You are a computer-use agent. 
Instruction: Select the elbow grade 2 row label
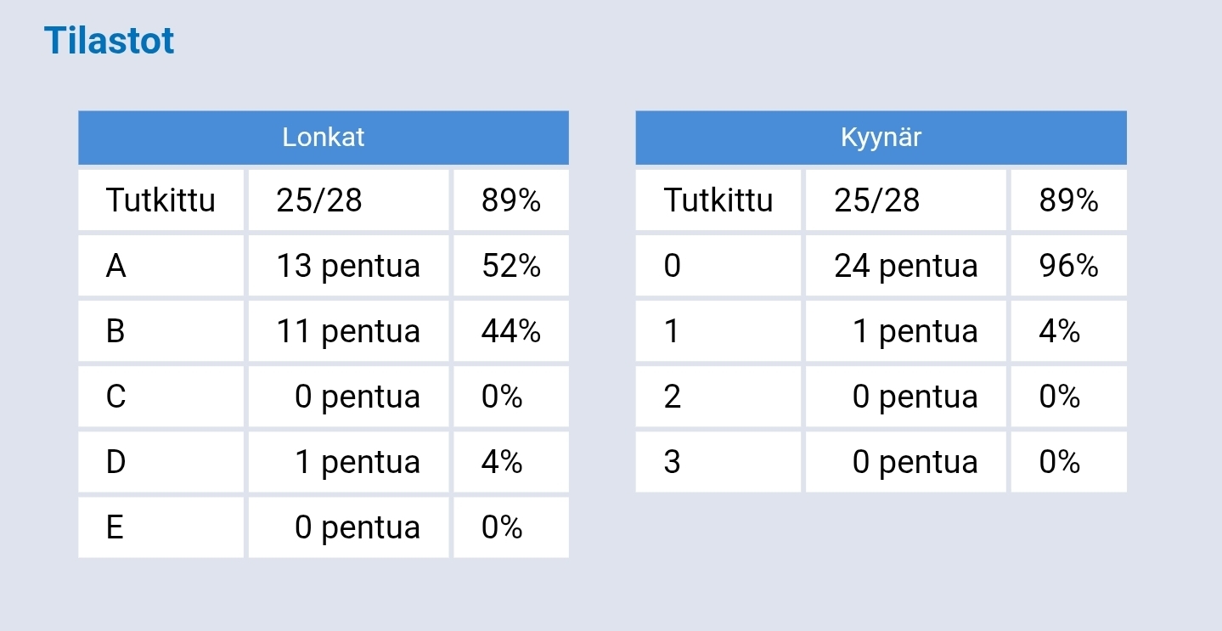tap(718, 397)
